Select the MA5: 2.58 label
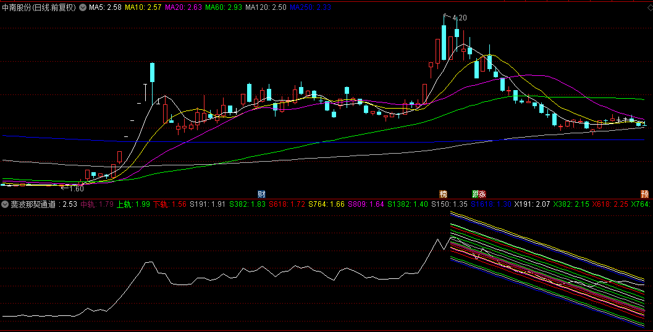Screen dimensions: 653x332 coord(105,7)
